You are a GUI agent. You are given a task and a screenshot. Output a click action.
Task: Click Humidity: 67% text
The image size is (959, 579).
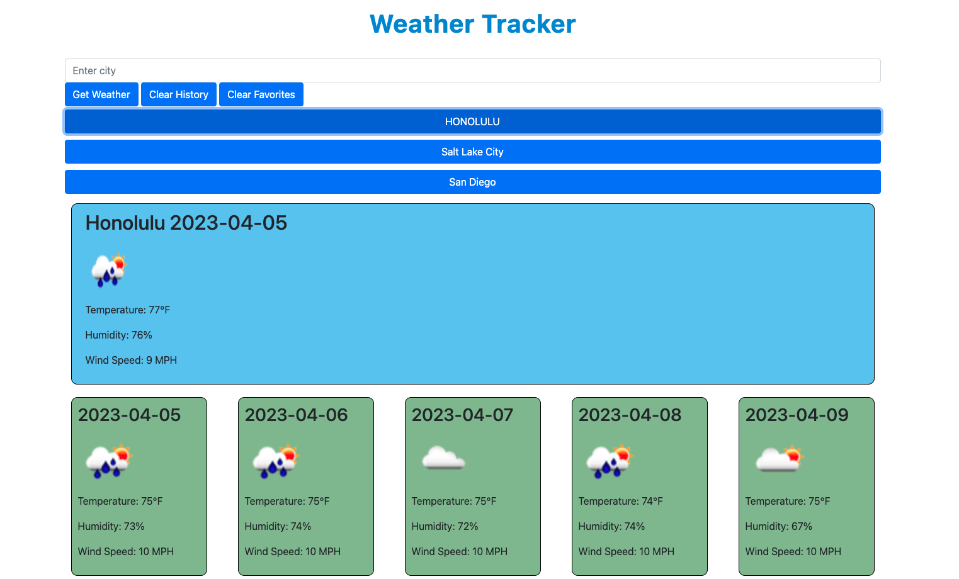779,526
